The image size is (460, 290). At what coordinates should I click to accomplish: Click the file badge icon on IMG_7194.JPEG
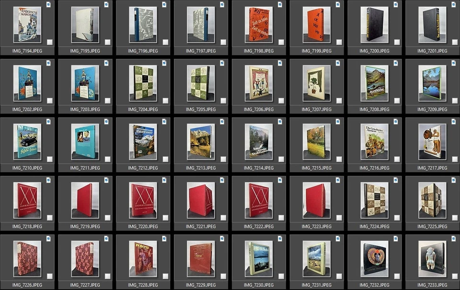click(48, 4)
